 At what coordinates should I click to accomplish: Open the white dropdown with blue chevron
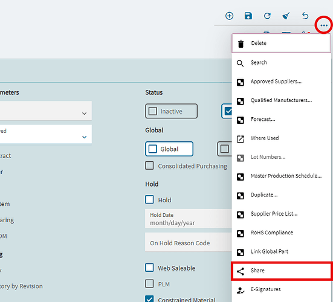46,134
